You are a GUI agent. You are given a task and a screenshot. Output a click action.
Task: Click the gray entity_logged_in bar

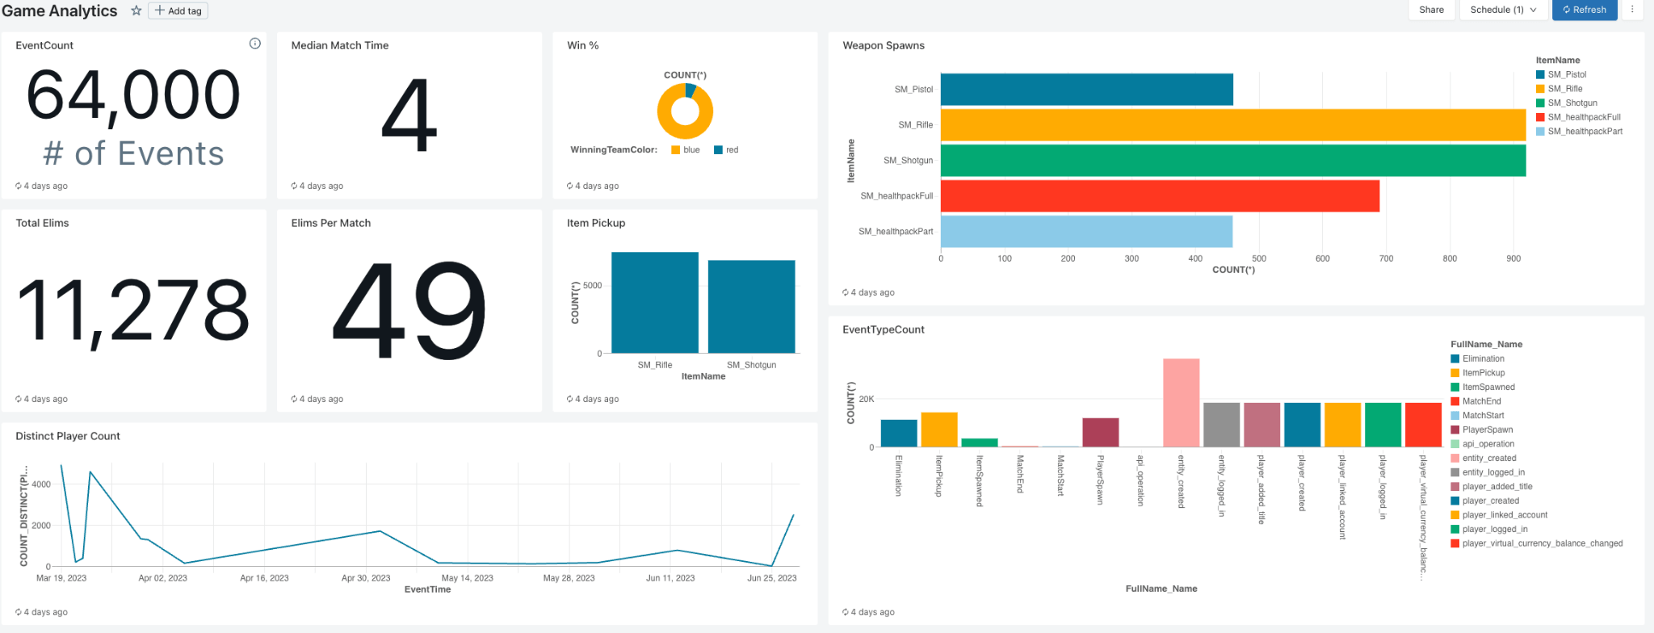tap(1221, 425)
